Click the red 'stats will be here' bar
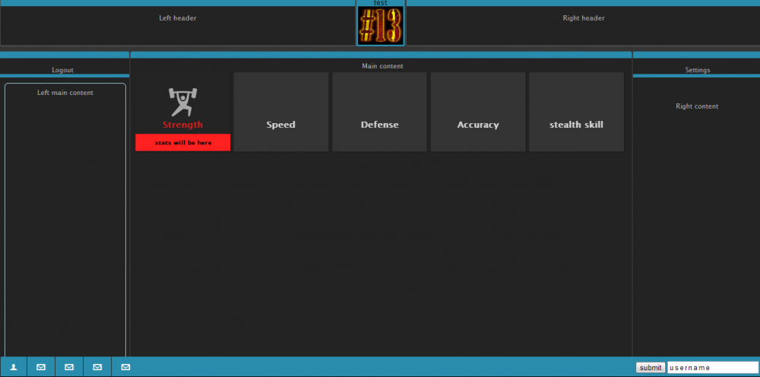 pos(182,143)
